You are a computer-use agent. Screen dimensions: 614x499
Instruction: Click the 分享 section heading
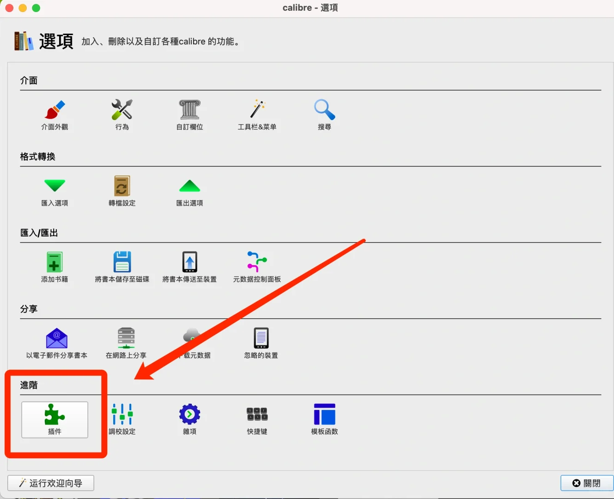tap(29, 309)
